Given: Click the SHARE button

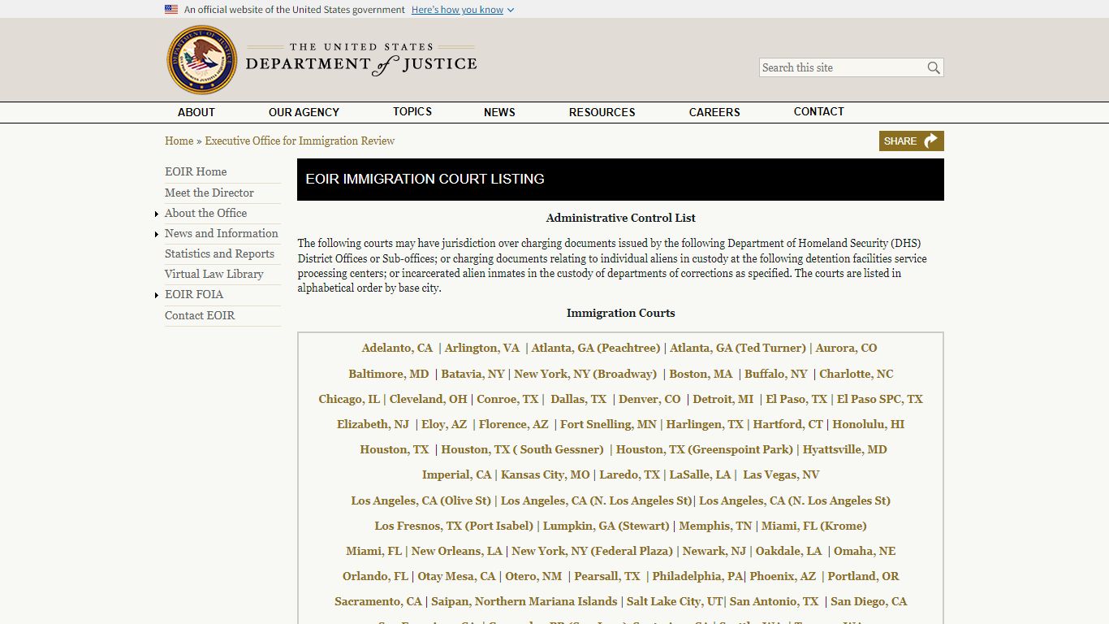Looking at the screenshot, I should click(x=911, y=141).
